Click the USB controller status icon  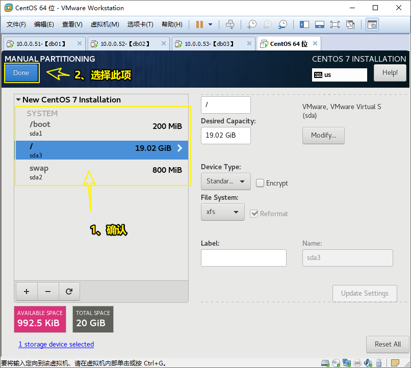379,363
